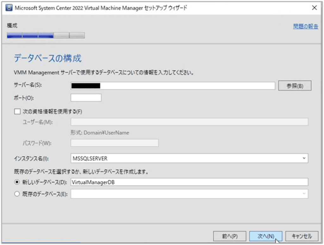This screenshot has width=324, height=245.
Task: Click the サーバー名 input field
Action: [173, 86]
